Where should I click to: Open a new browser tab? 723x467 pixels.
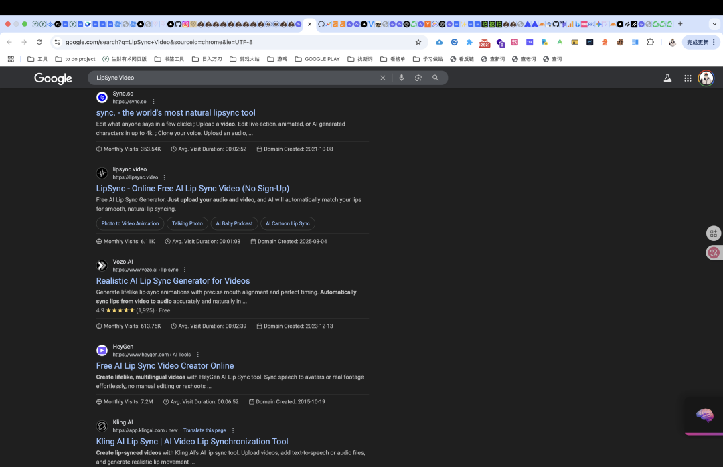pyautogui.click(x=680, y=24)
